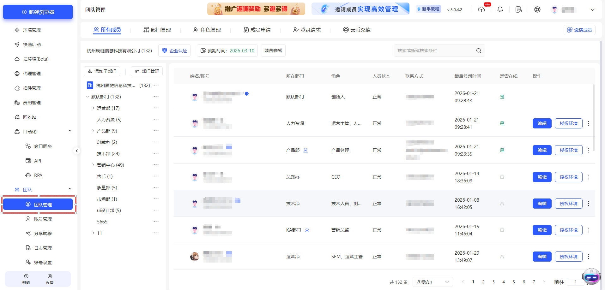The width and height of the screenshot is (605, 290).
Task: Click the CEO row's 授权环境 button
Action: [x=568, y=177]
